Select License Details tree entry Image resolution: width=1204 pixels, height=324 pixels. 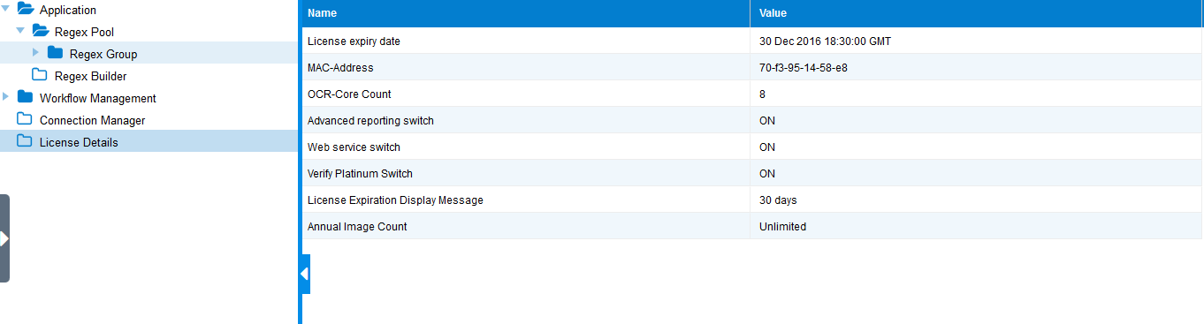pyautogui.click(x=79, y=142)
